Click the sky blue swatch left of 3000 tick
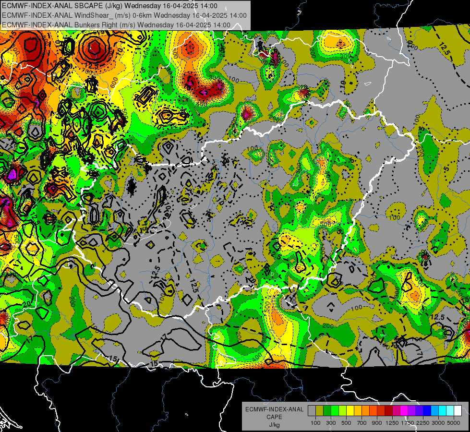The height and width of the screenshot is (432, 470). [x=434, y=410]
